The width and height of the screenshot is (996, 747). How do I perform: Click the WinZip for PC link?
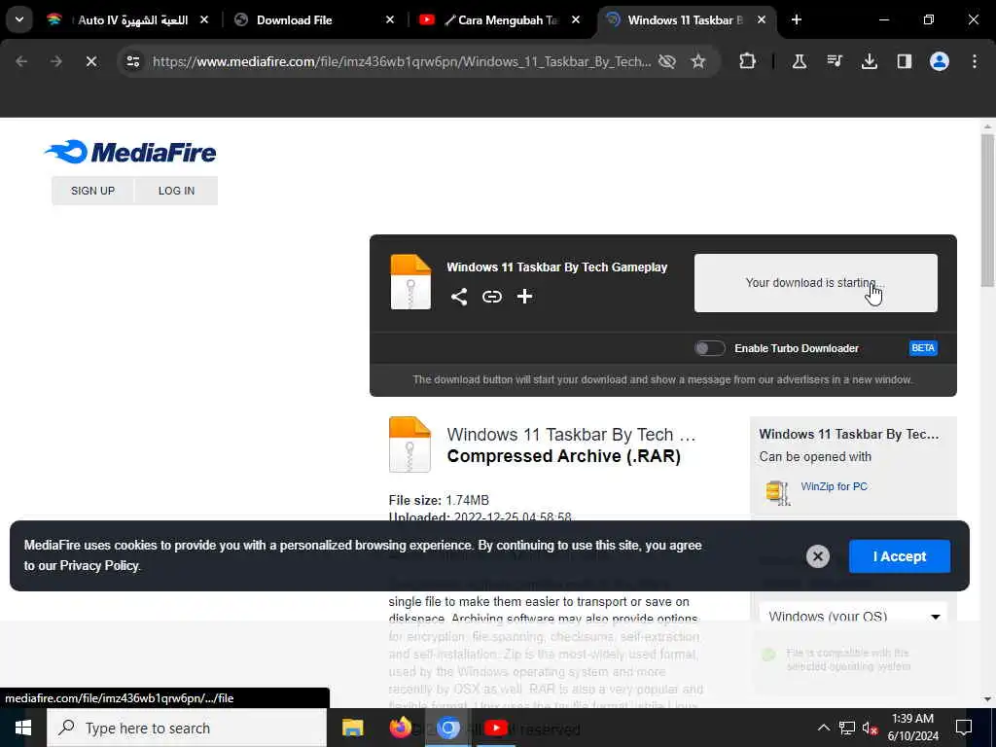[834, 486]
